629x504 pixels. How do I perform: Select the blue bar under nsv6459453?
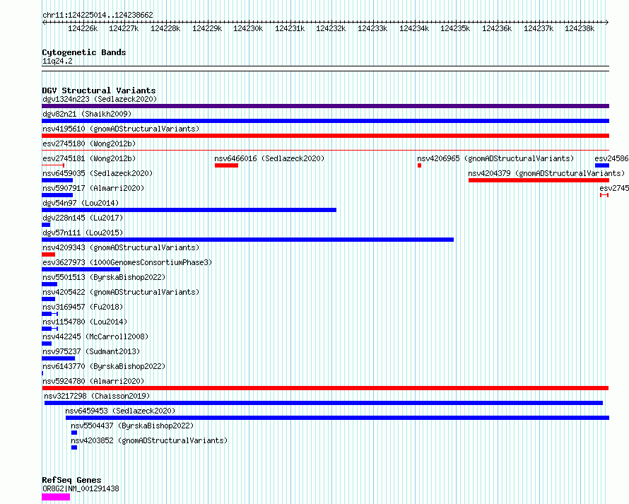tap(337, 418)
